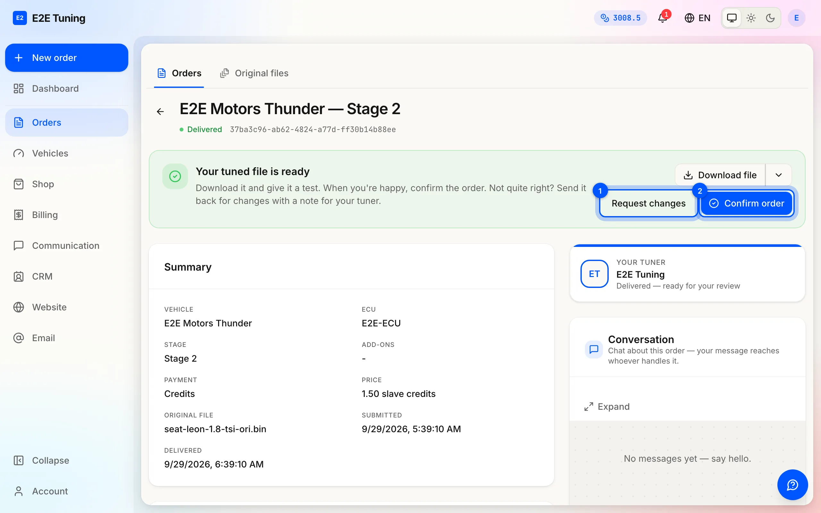
Task: Open the download options chevron
Action: pos(779,175)
